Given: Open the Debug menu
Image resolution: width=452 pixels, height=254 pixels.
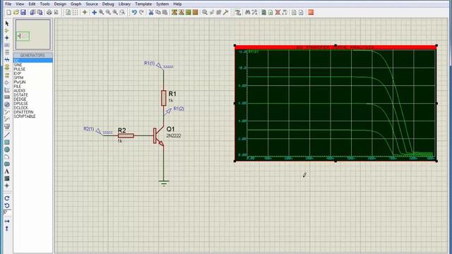Looking at the screenshot, I should tap(108, 4).
